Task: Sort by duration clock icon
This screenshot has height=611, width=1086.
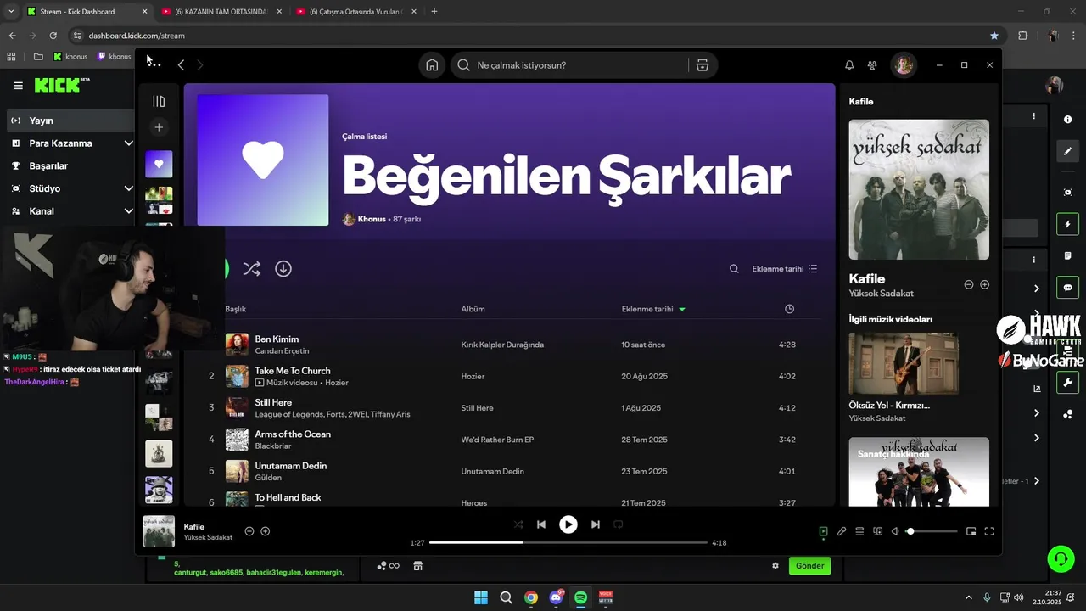Action: tap(789, 309)
